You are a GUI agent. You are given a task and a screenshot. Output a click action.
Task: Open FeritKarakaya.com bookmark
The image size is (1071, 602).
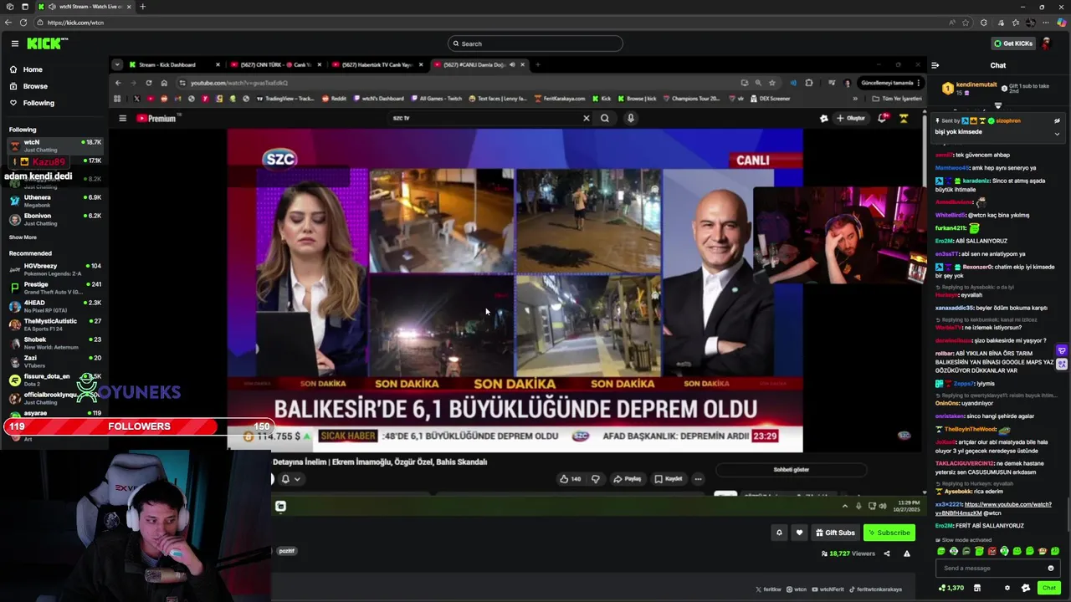[560, 99]
